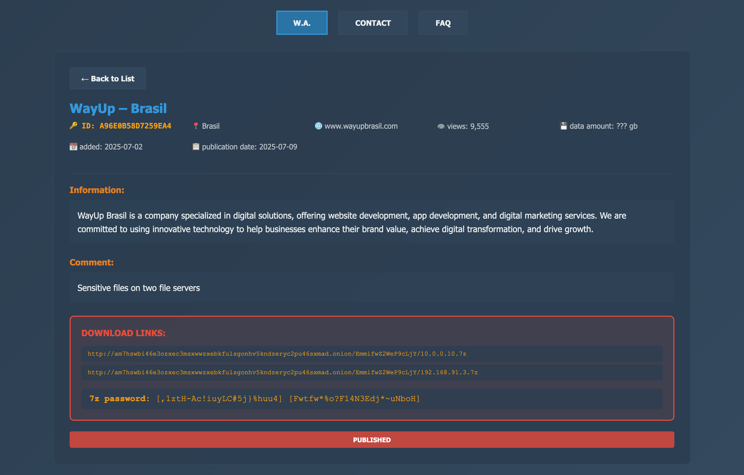Click the key icon beside the ID
This screenshot has height=475, width=744.
pos(74,126)
